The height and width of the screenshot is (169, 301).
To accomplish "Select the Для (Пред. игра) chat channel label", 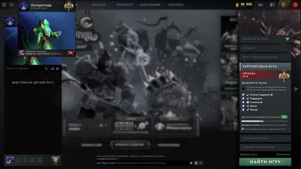I will pos(105,163).
